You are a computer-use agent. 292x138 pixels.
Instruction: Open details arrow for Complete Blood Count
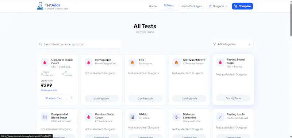tap(71, 98)
